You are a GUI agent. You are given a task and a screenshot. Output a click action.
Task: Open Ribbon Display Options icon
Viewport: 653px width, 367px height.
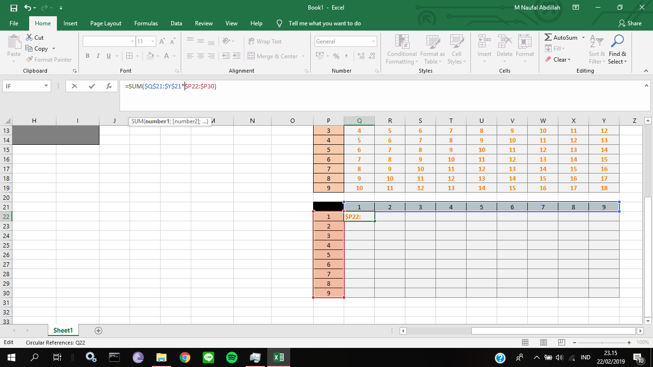576,8
